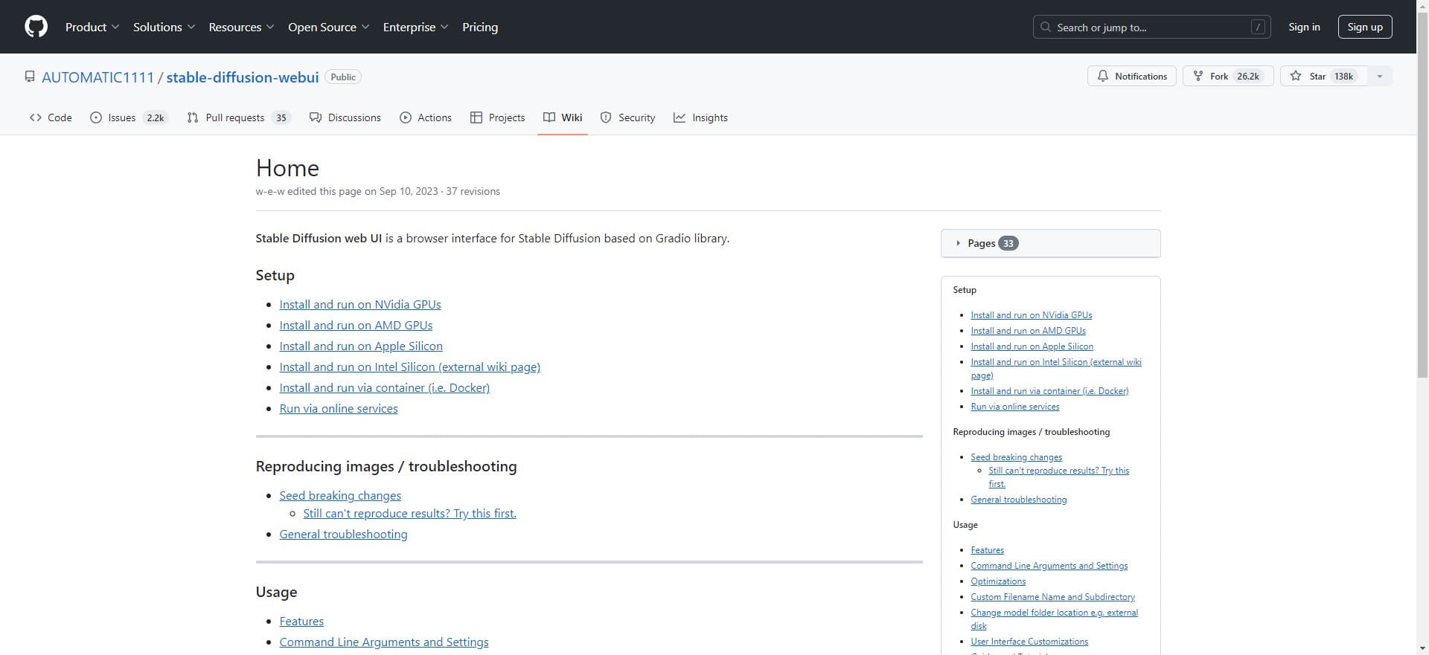This screenshot has height=655, width=1429.
Task: Open sidebar 'Change model folder location' link
Action: tap(1054, 613)
